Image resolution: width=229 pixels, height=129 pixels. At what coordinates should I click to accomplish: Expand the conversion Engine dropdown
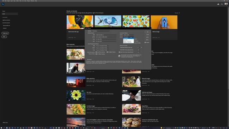pos(128,35)
